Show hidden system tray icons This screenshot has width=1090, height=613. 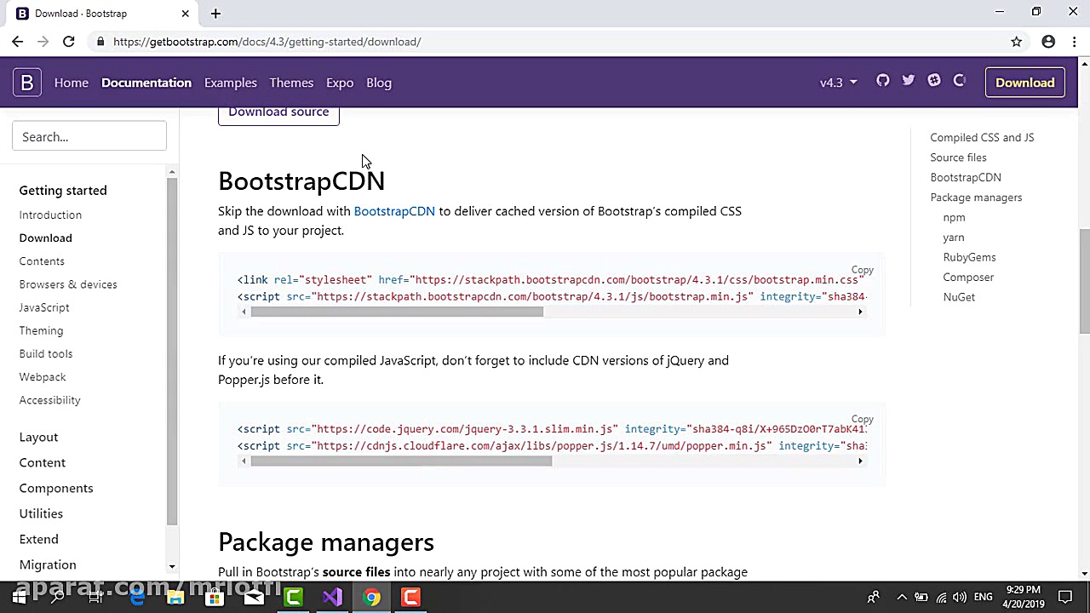pyautogui.click(x=902, y=597)
